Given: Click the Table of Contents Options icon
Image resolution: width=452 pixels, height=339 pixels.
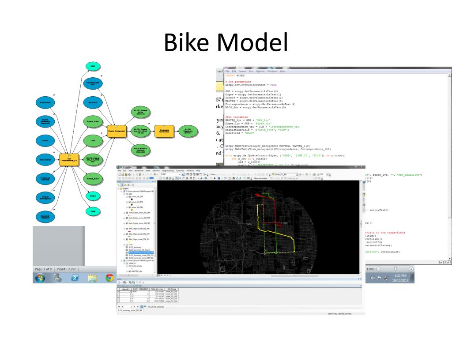Looking at the screenshot, I should pyautogui.click(x=132, y=185).
